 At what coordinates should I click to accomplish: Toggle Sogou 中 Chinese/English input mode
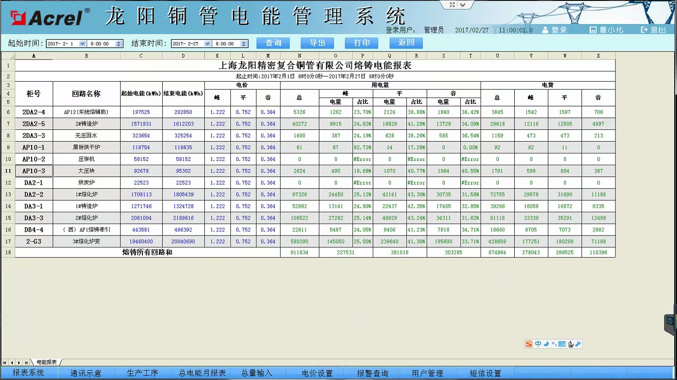pos(538,344)
